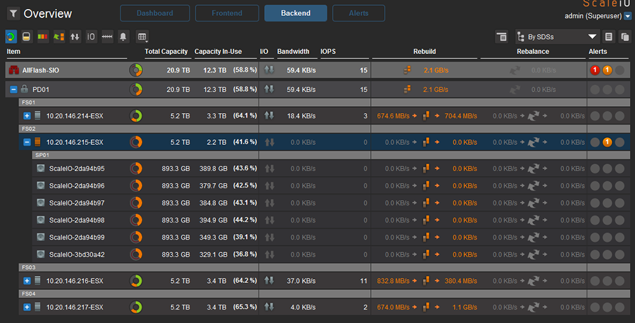Click the I/O arrows icon in 10.20.146.217-ESX row
This screenshot has height=323, width=635.
click(269, 307)
